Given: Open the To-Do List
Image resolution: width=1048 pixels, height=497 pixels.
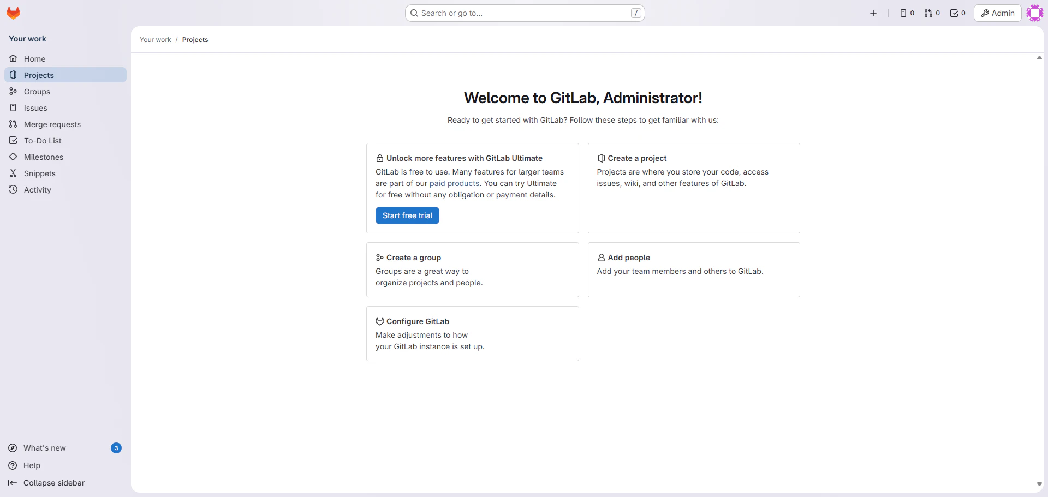Looking at the screenshot, I should click(42, 140).
